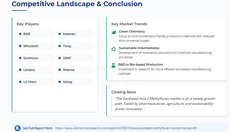The height and width of the screenshot is (132, 230).
Task: Click the R&D in Bio-based Production title
Action: [141, 64]
